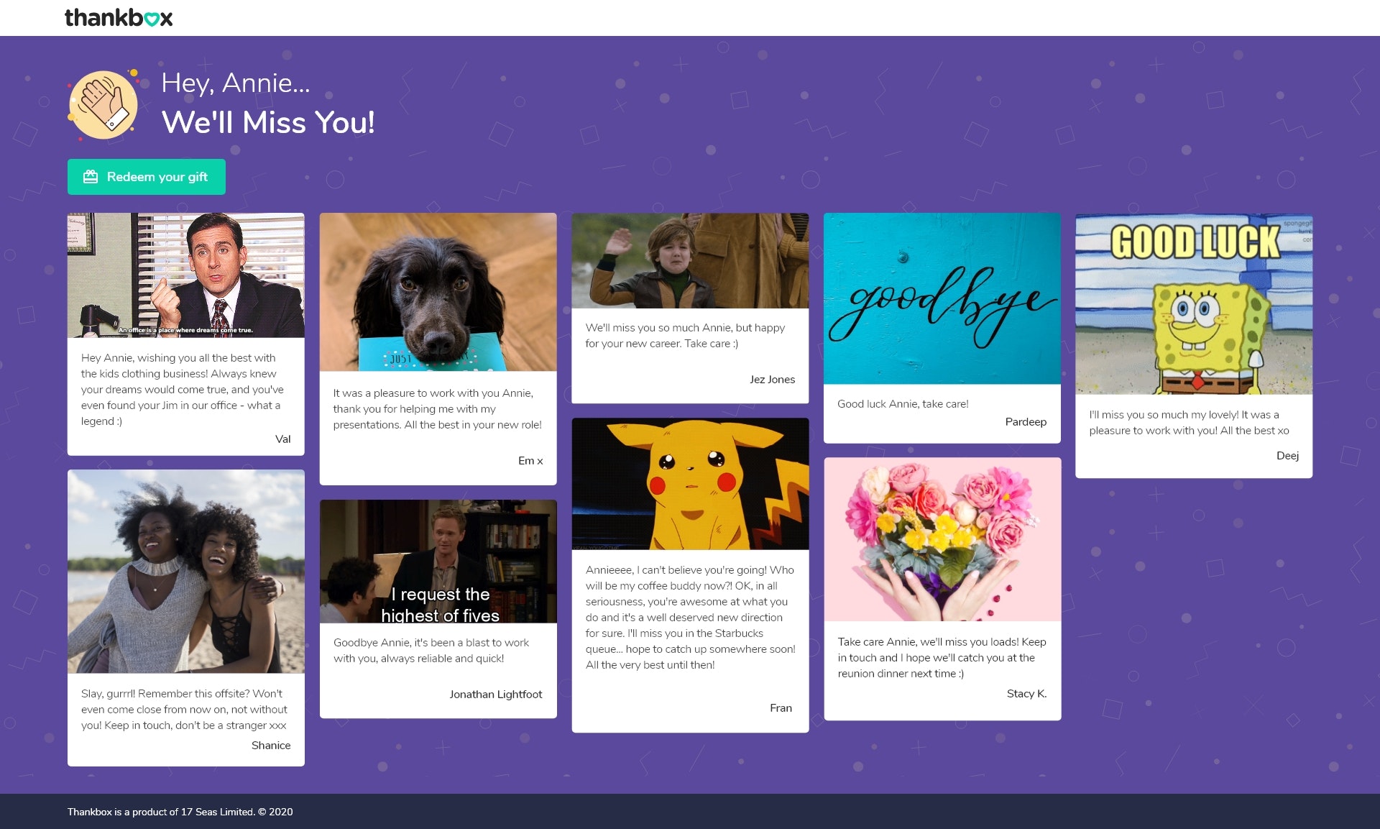Screen dimensions: 1380x829
Task: Open the heart-shaped flowers image
Action: point(942,539)
